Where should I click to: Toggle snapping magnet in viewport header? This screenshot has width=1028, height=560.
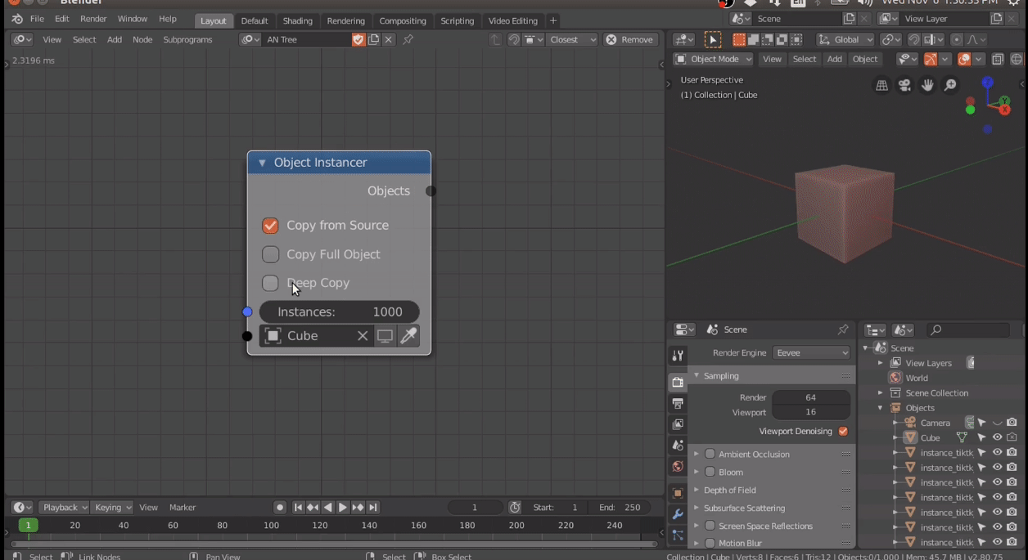pyautogui.click(x=914, y=39)
